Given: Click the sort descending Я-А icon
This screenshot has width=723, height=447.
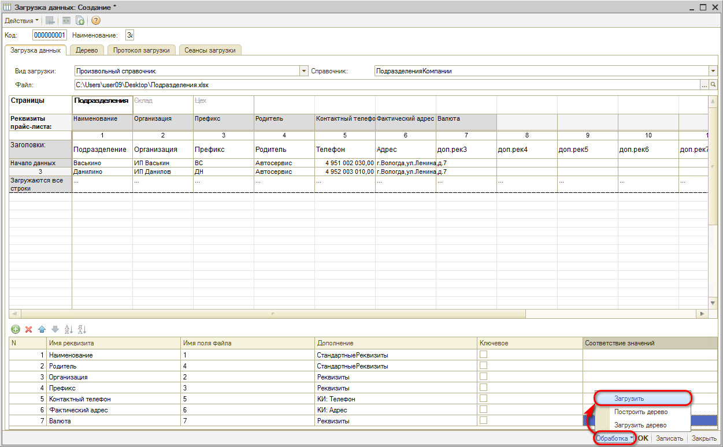Looking at the screenshot, I should [81, 329].
